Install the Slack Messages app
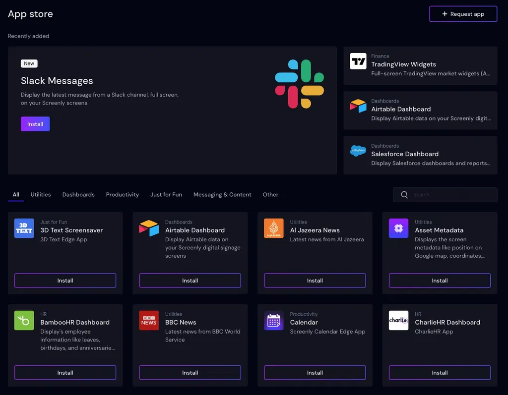Image resolution: width=508 pixels, height=395 pixels. (35, 124)
